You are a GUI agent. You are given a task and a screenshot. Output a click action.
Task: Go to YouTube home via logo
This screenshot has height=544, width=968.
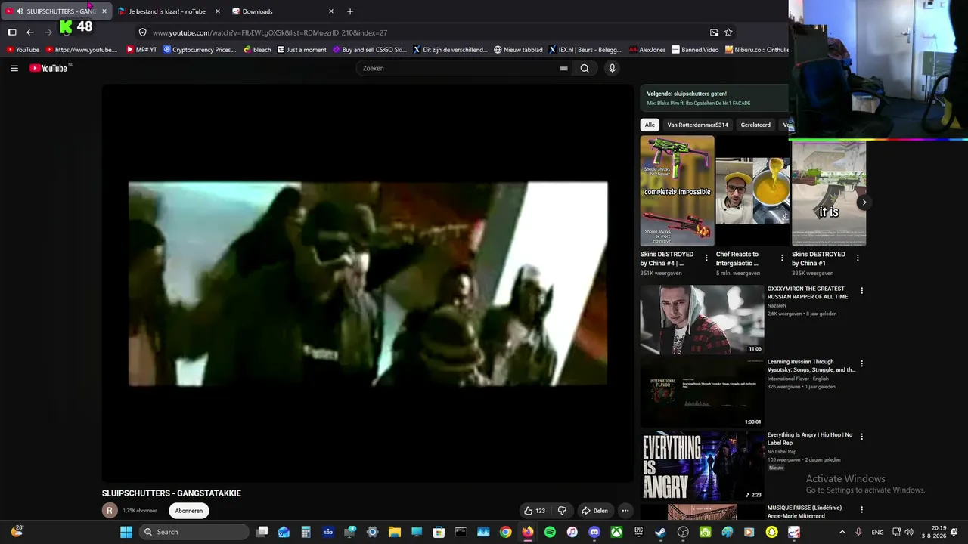coord(50,68)
